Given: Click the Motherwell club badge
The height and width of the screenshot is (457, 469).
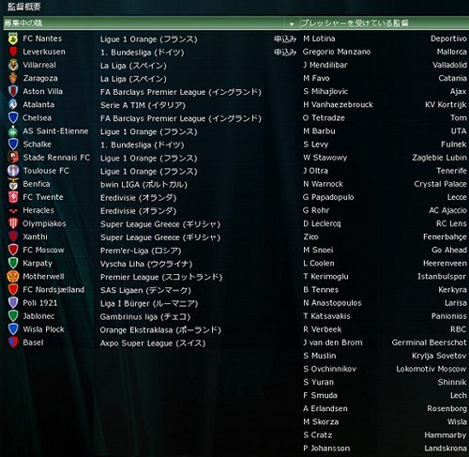Looking at the screenshot, I should (13, 277).
